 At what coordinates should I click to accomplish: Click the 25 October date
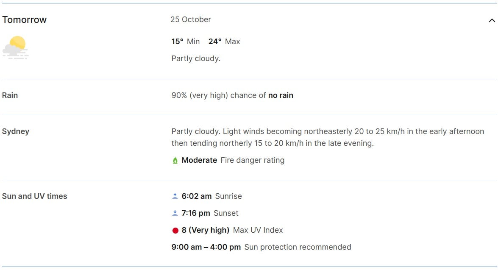[191, 19]
